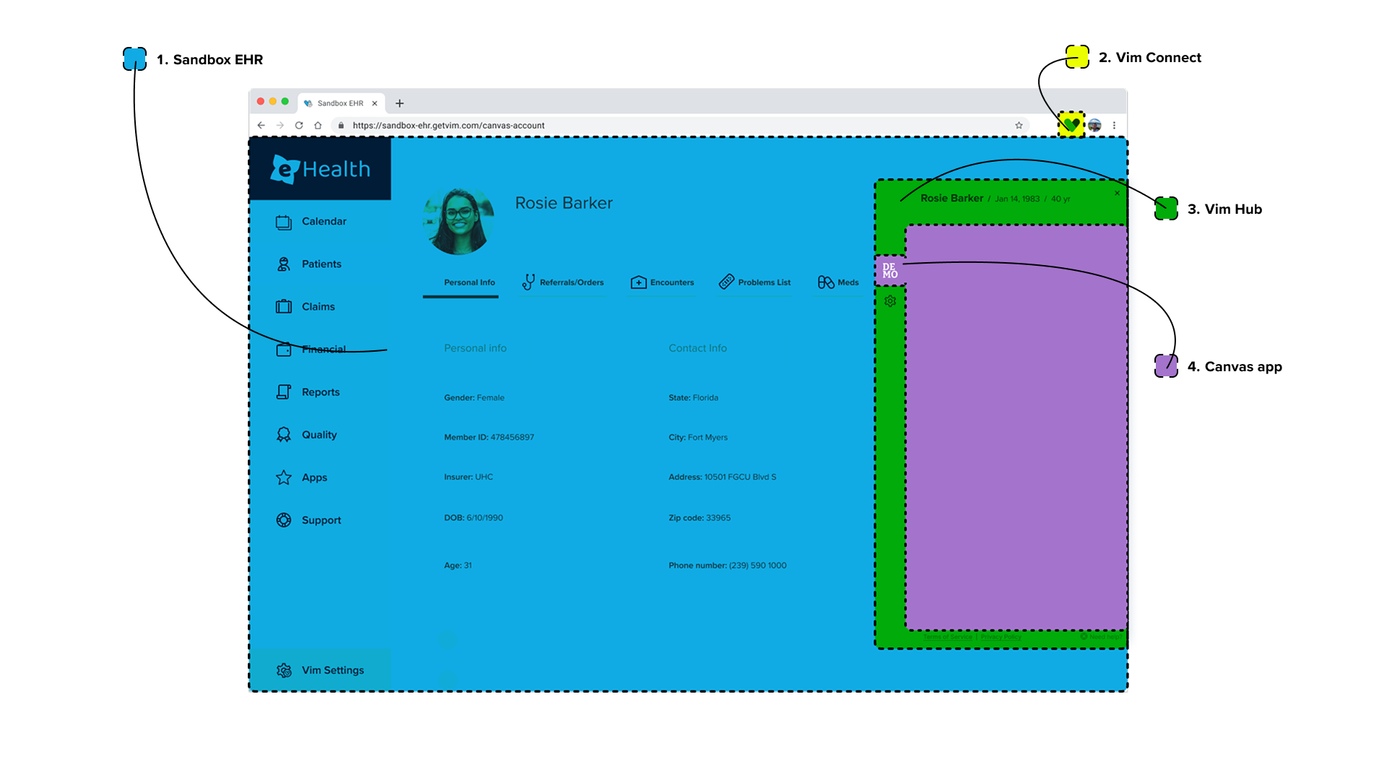Viewport: 1387px width, 780px height.
Task: Close the Sandbox EHR browser tab
Action: click(374, 103)
